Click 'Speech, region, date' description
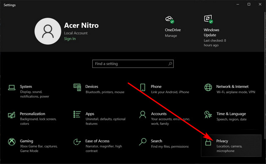Viewport: 266px width, 164px height. tap(232, 119)
